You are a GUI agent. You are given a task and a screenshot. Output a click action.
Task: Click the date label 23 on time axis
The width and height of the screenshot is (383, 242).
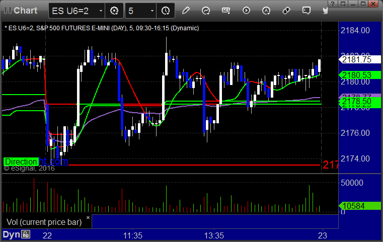click(323, 235)
